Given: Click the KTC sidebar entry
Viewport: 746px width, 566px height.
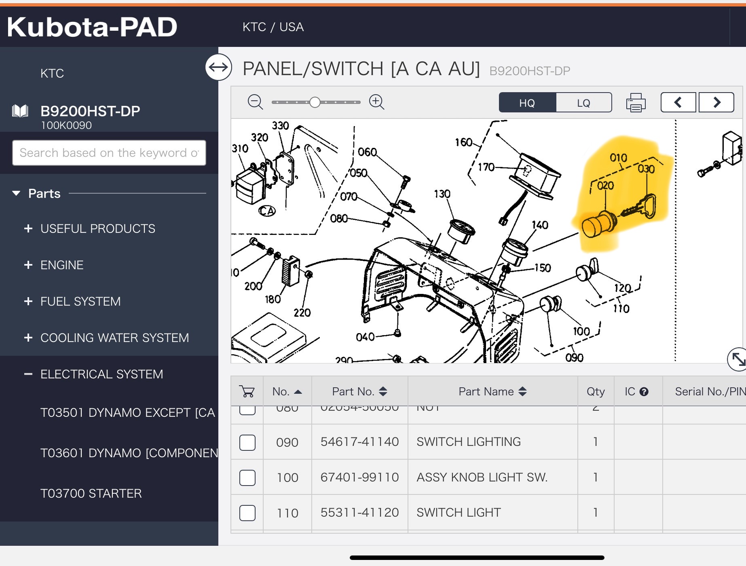Looking at the screenshot, I should pyautogui.click(x=52, y=73).
